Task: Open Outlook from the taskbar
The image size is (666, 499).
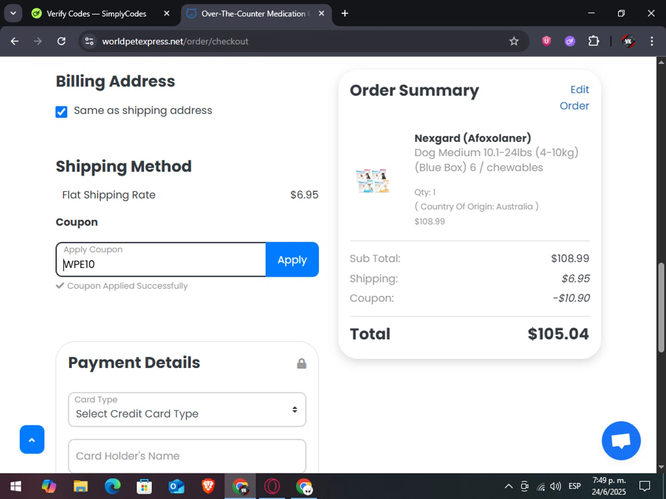Action: pos(176,487)
